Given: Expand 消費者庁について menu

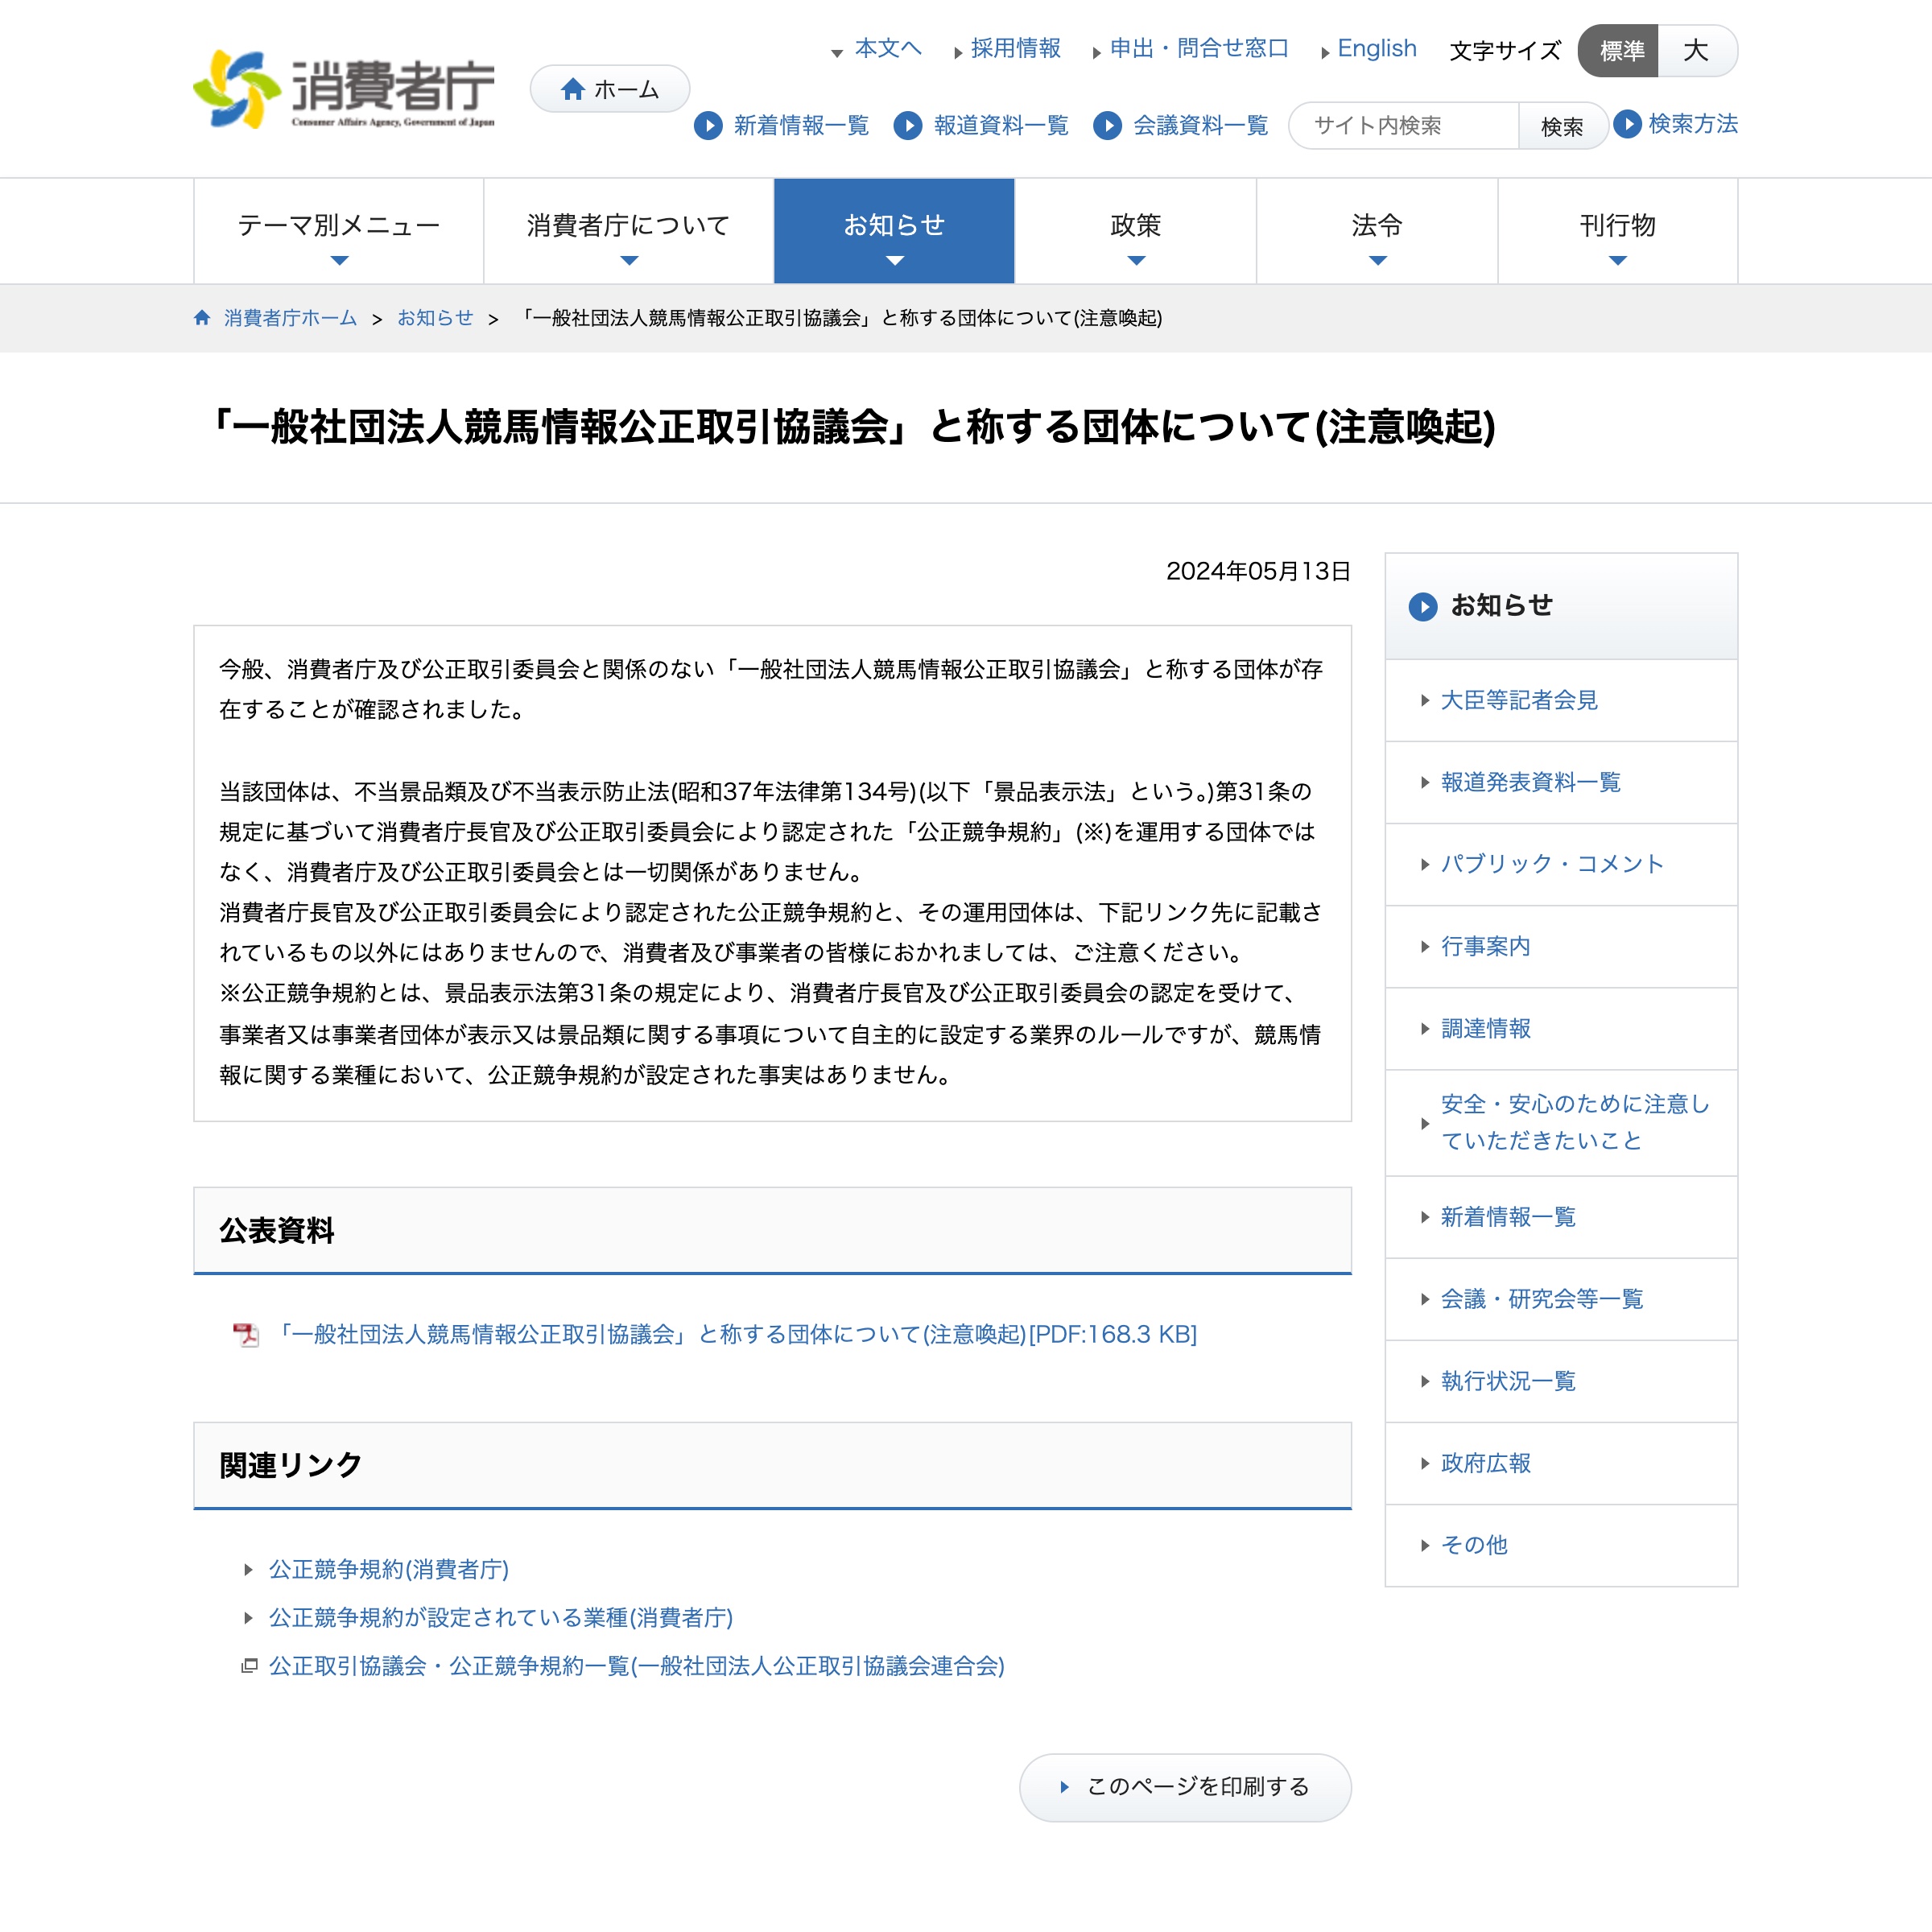Looking at the screenshot, I should (629, 231).
